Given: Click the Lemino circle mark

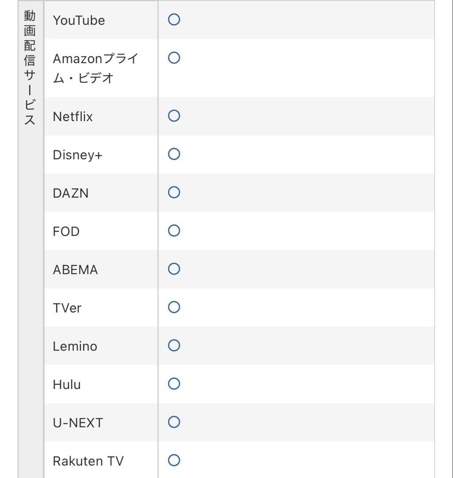Looking at the screenshot, I should point(174,345).
